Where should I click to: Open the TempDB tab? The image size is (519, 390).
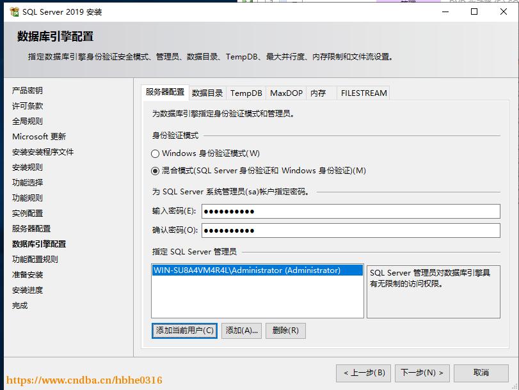click(246, 93)
